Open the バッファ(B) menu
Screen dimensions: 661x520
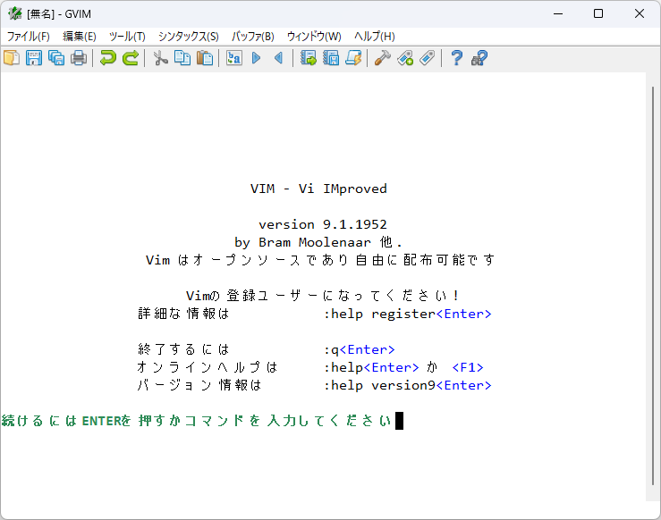click(253, 37)
